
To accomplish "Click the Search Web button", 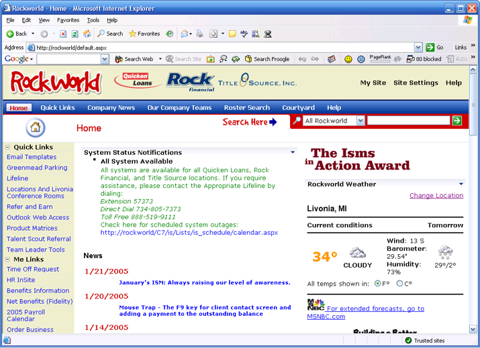I will pos(134,59).
